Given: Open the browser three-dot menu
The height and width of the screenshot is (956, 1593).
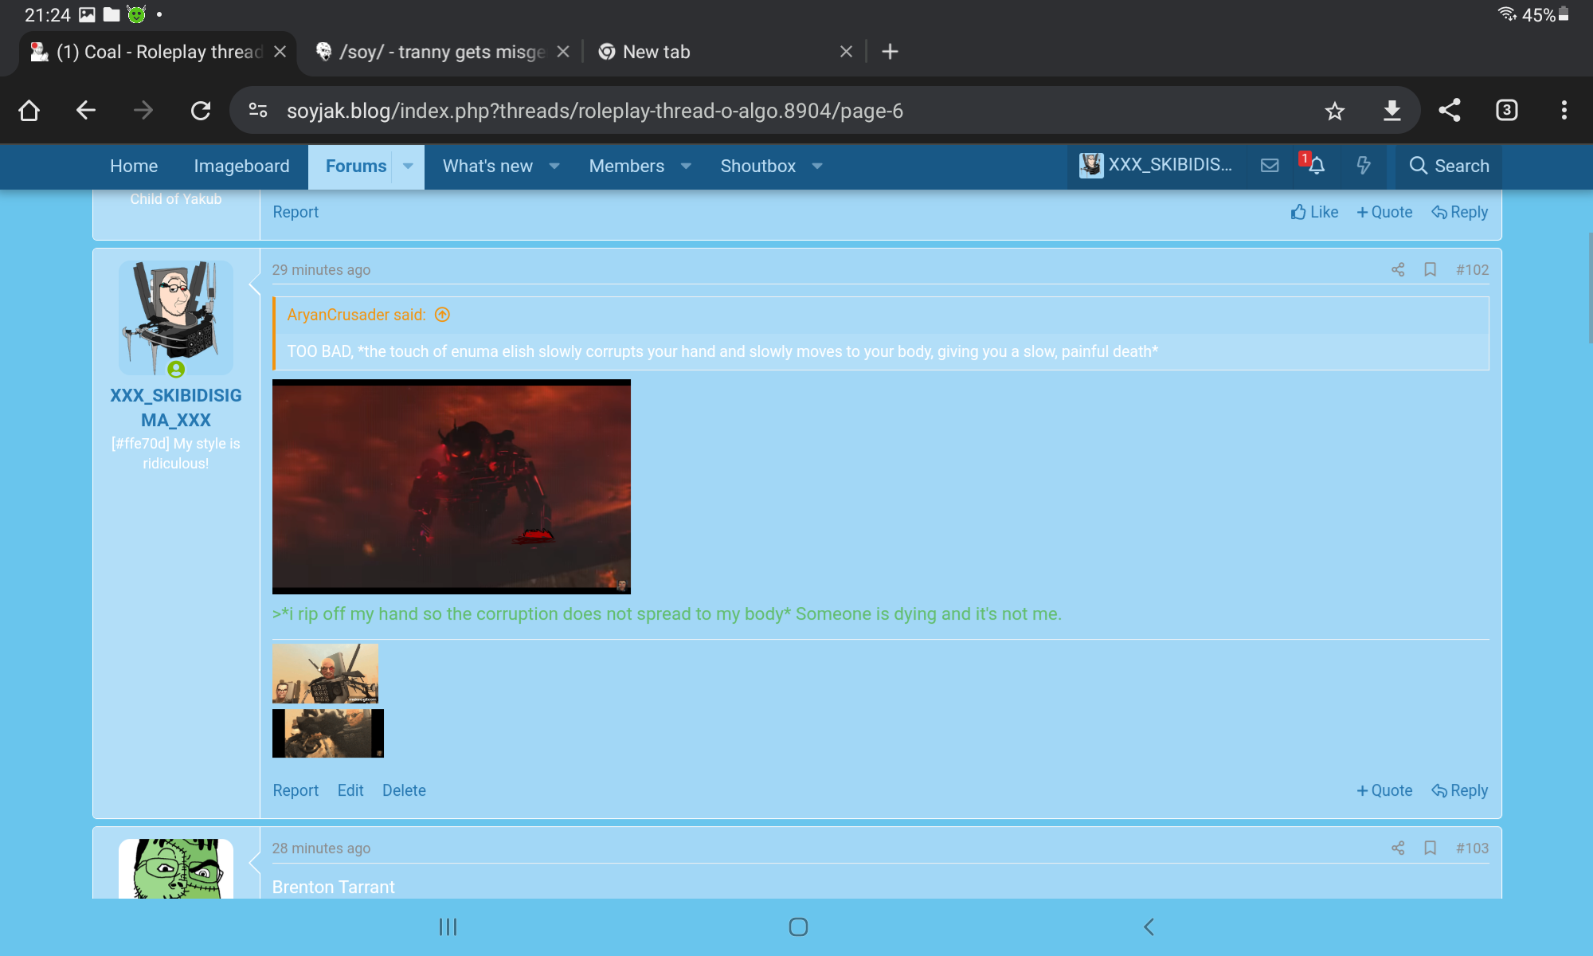Looking at the screenshot, I should 1564,110.
